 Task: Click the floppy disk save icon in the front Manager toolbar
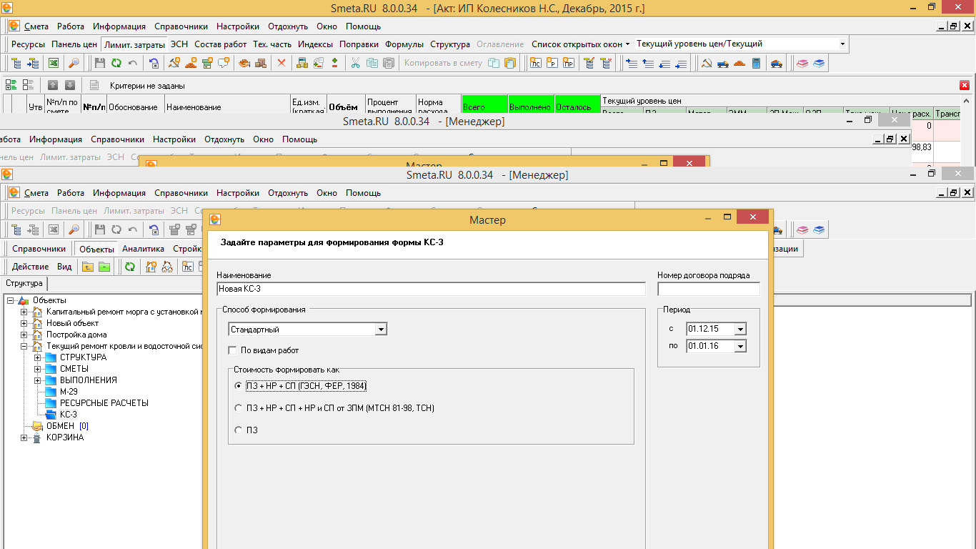100,229
